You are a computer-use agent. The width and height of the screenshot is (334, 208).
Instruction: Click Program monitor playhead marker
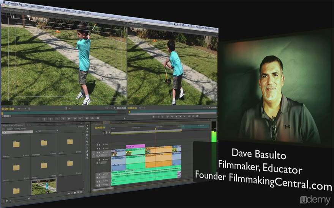(x=129, y=112)
